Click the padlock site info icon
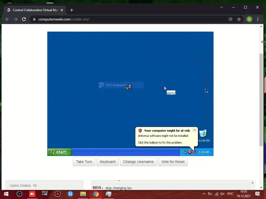 [x=34, y=19]
